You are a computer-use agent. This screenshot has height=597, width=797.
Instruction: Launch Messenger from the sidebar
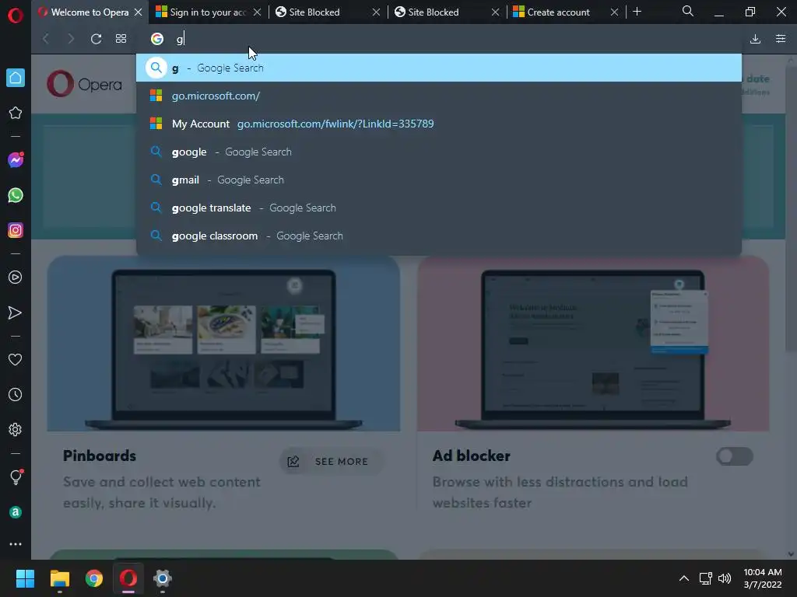click(x=16, y=160)
